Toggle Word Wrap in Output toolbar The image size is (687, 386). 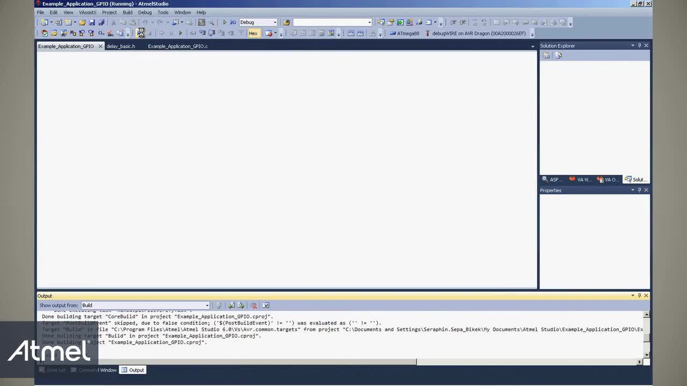click(x=265, y=306)
